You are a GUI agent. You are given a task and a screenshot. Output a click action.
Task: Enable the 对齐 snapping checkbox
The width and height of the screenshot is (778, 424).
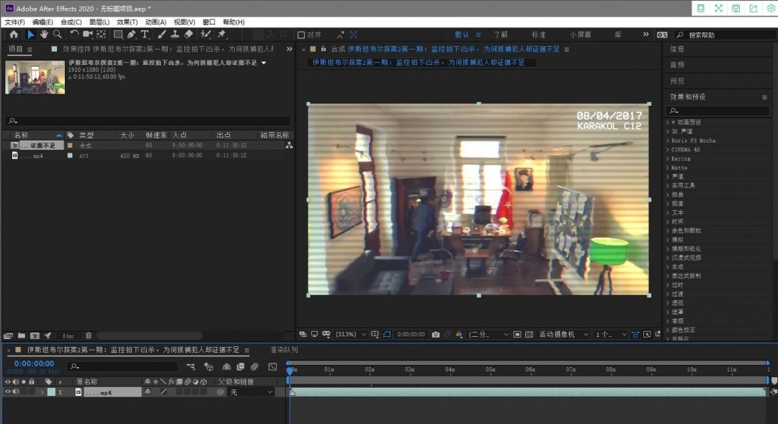point(302,35)
